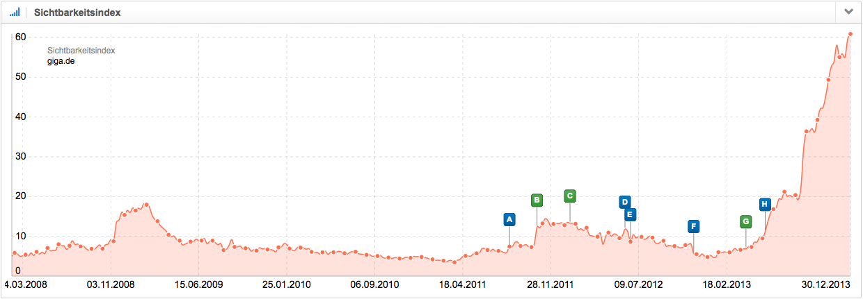Select the 25.01.2010 date on the x-axis
This screenshot has height=299, width=863.
point(286,285)
